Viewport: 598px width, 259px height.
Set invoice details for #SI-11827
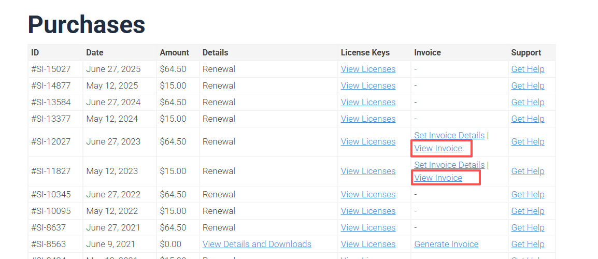449,165
